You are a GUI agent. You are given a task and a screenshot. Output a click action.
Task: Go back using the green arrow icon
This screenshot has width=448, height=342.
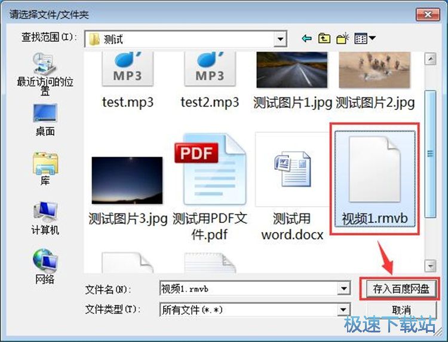tap(306, 38)
